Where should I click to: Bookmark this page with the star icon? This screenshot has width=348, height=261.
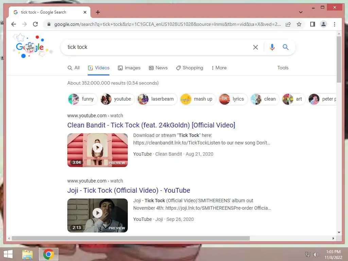tap(299, 24)
